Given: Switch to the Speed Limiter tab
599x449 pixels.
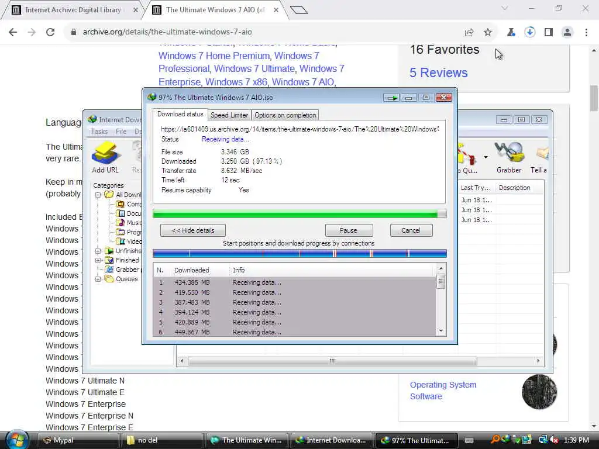Looking at the screenshot, I should [229, 115].
